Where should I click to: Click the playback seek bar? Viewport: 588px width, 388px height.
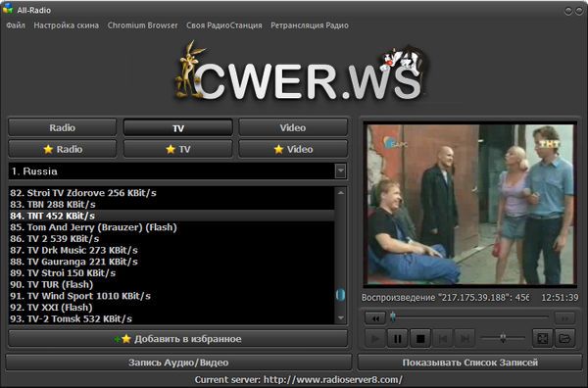click(x=470, y=317)
